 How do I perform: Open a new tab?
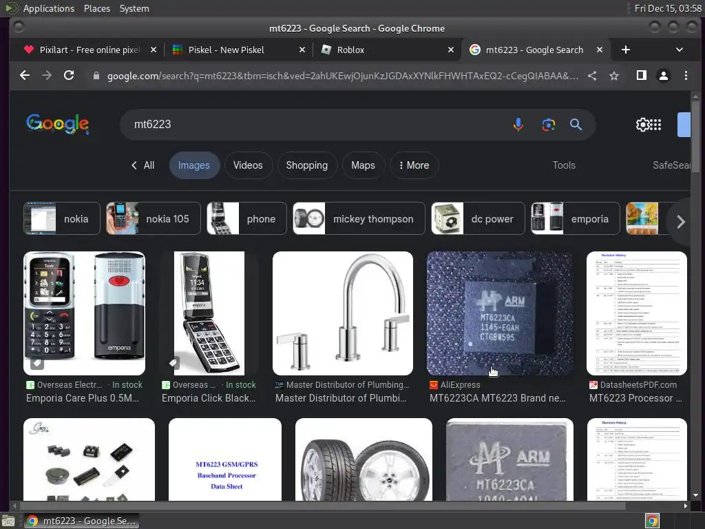[625, 50]
